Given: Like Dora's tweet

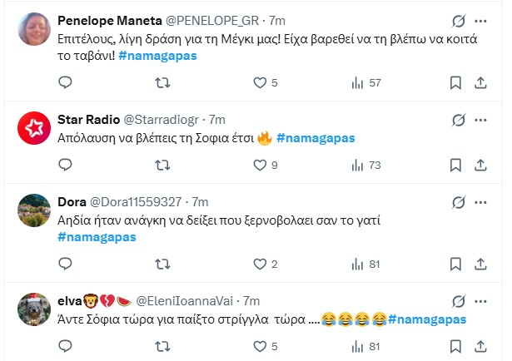Looking at the screenshot, I should [x=260, y=264].
